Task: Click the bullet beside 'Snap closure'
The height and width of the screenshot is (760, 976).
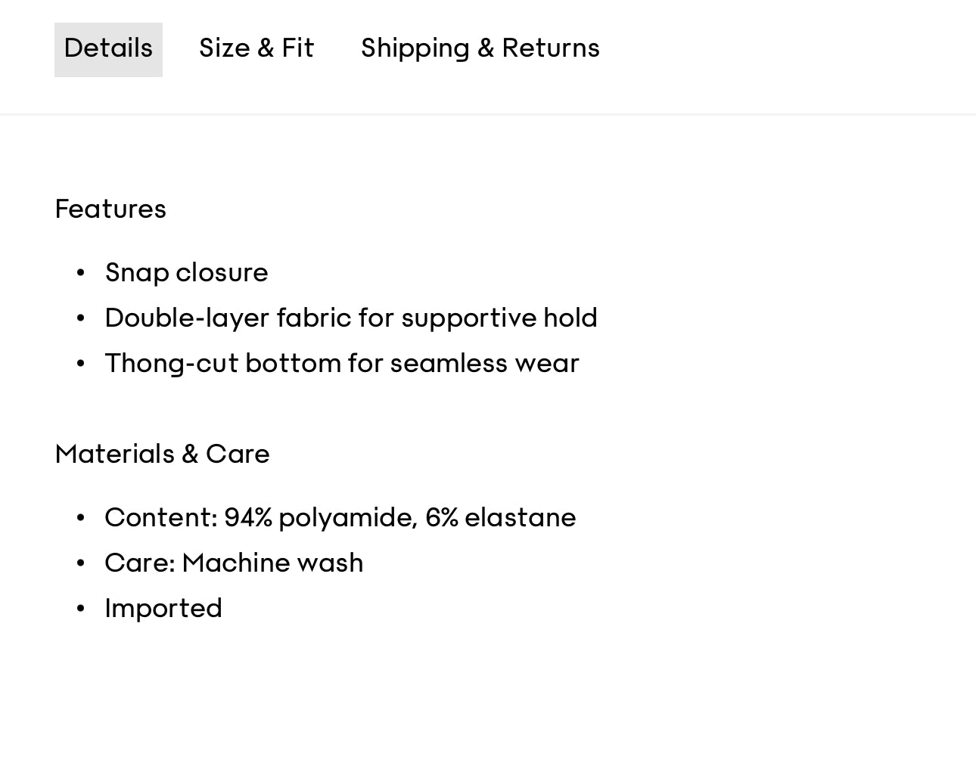Action: [x=81, y=273]
